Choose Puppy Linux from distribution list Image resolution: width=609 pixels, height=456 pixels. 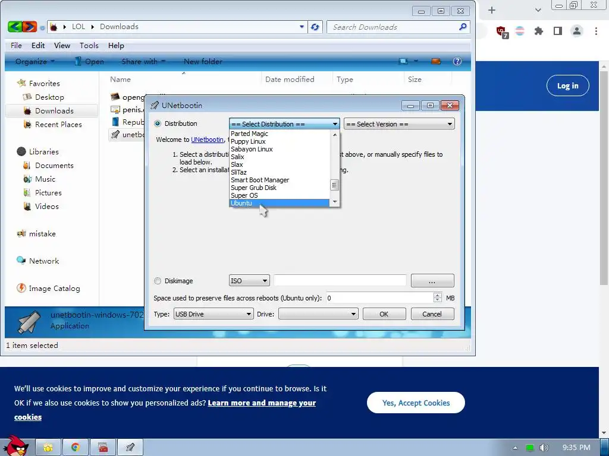280,141
